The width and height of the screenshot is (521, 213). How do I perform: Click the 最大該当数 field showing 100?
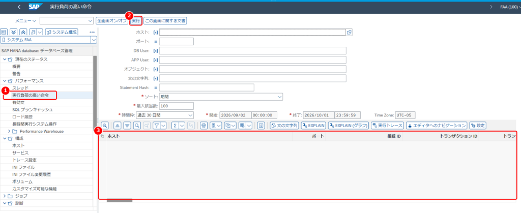point(177,106)
